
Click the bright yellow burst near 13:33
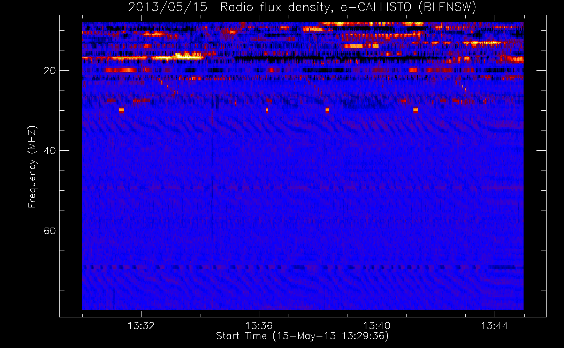pyautogui.click(x=189, y=56)
